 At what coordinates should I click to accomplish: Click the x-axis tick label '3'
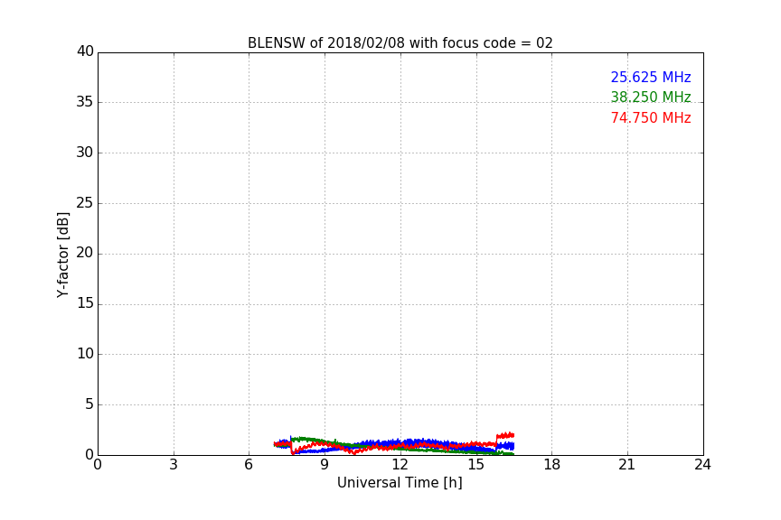pyautogui.click(x=174, y=465)
